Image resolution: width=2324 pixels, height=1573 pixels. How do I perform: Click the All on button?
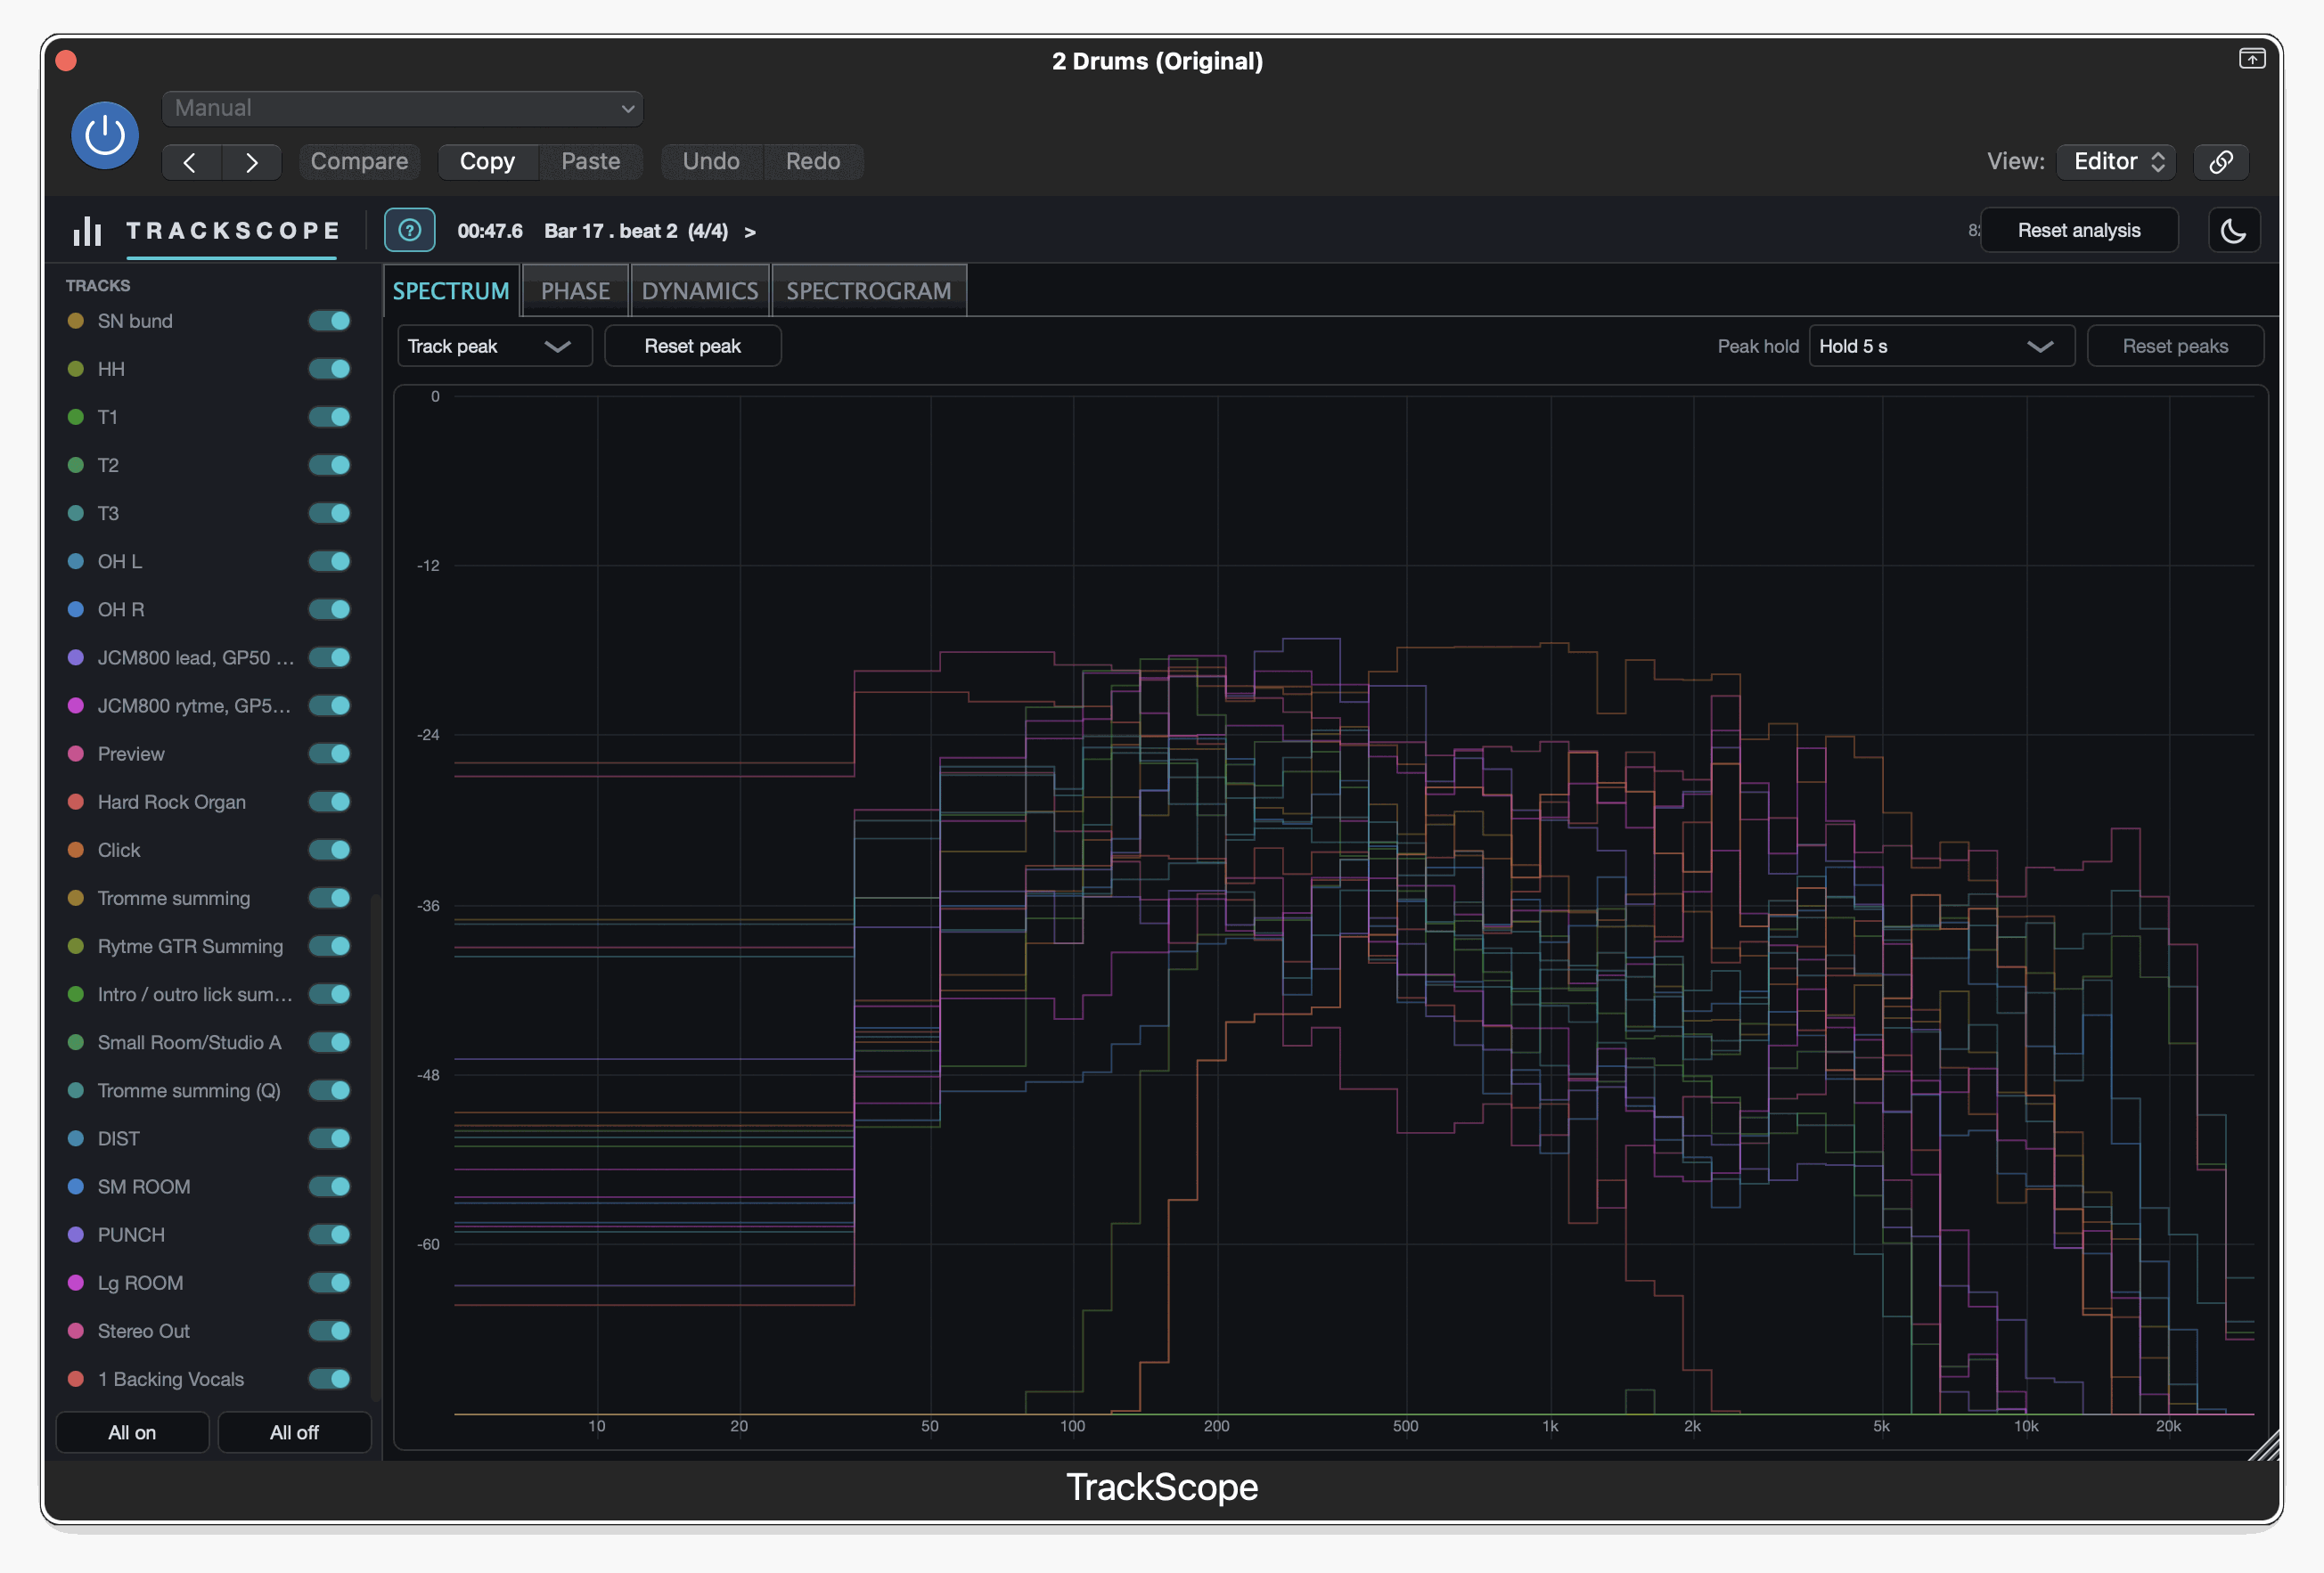tap(132, 1432)
